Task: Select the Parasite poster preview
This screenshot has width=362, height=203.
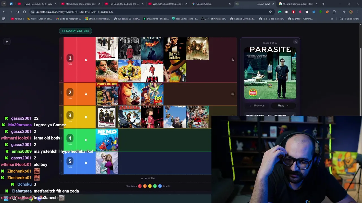Action: tap(270, 73)
